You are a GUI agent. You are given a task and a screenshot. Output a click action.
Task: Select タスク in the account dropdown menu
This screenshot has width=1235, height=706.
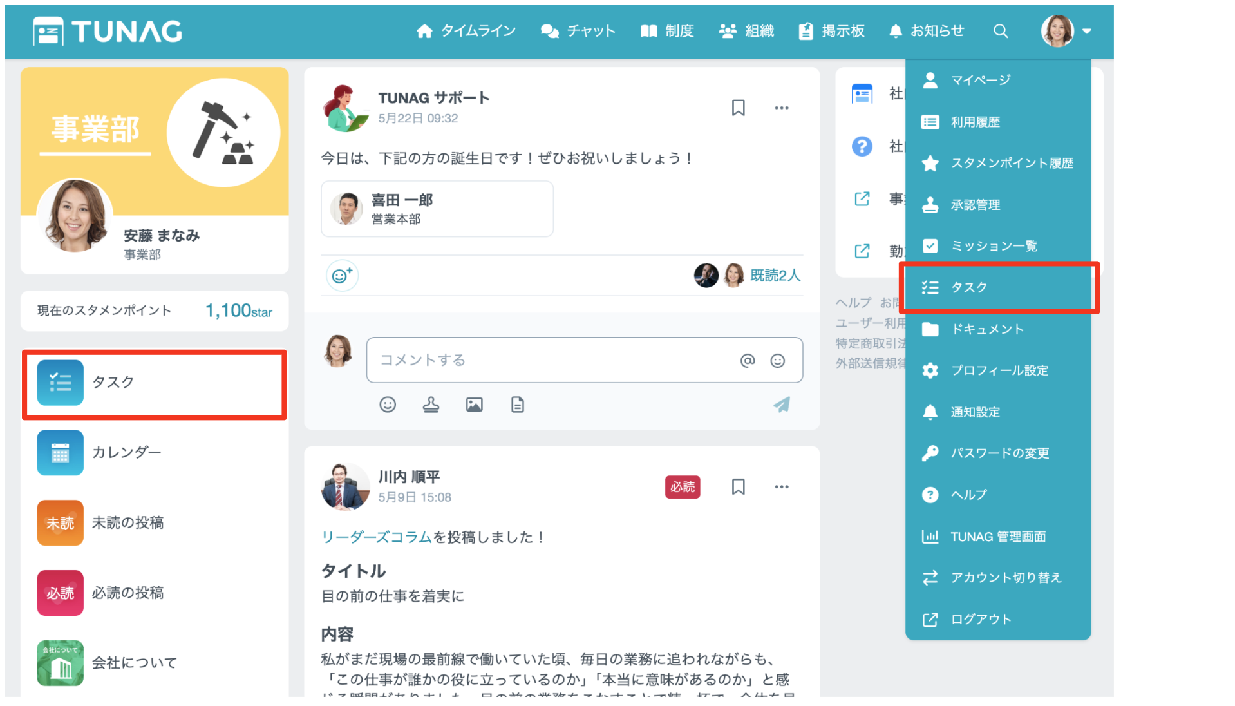[x=998, y=287]
